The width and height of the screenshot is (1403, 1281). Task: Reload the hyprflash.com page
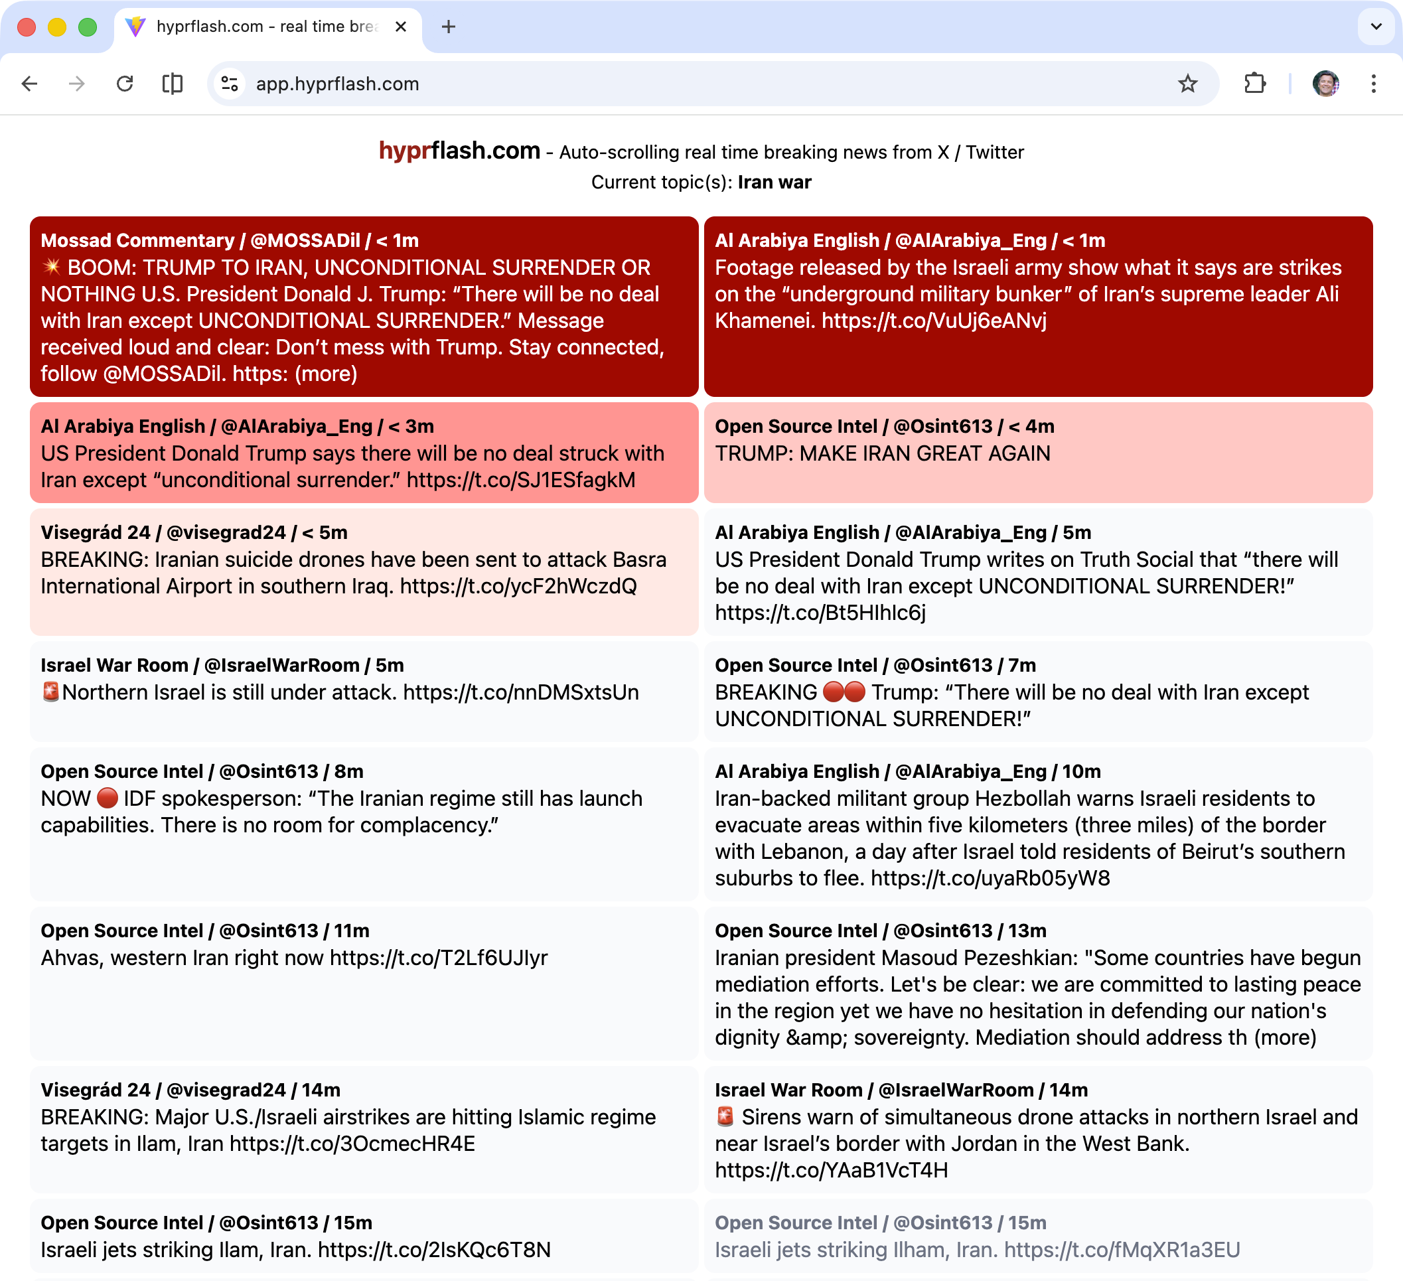[125, 84]
